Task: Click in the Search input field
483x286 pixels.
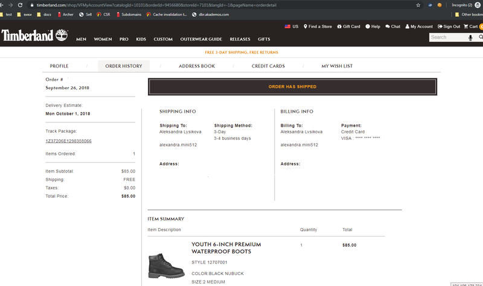Action: (x=447, y=37)
